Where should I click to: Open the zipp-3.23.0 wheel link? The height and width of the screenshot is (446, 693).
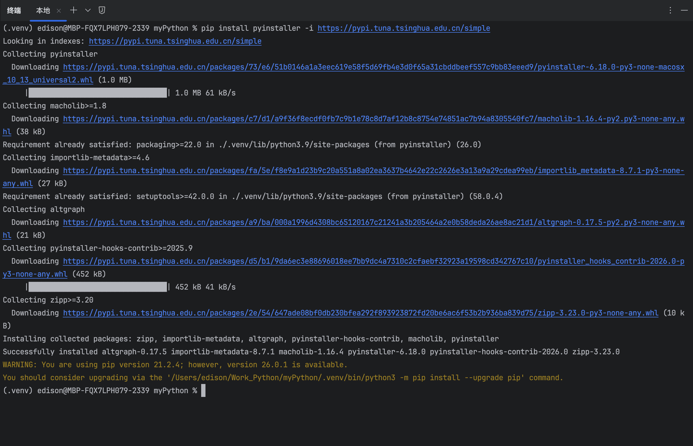click(x=361, y=313)
